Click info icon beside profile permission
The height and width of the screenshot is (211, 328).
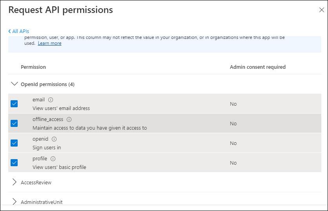pyautogui.click(x=53, y=159)
